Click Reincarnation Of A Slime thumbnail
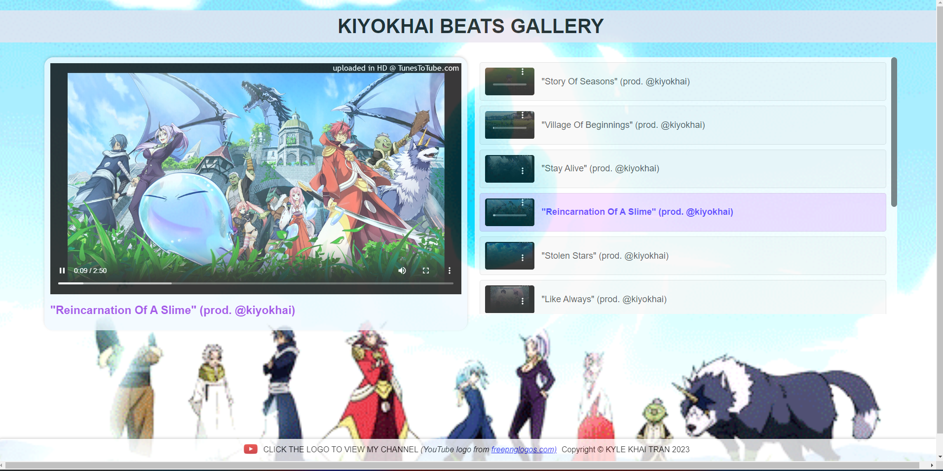The image size is (943, 471). pos(510,212)
